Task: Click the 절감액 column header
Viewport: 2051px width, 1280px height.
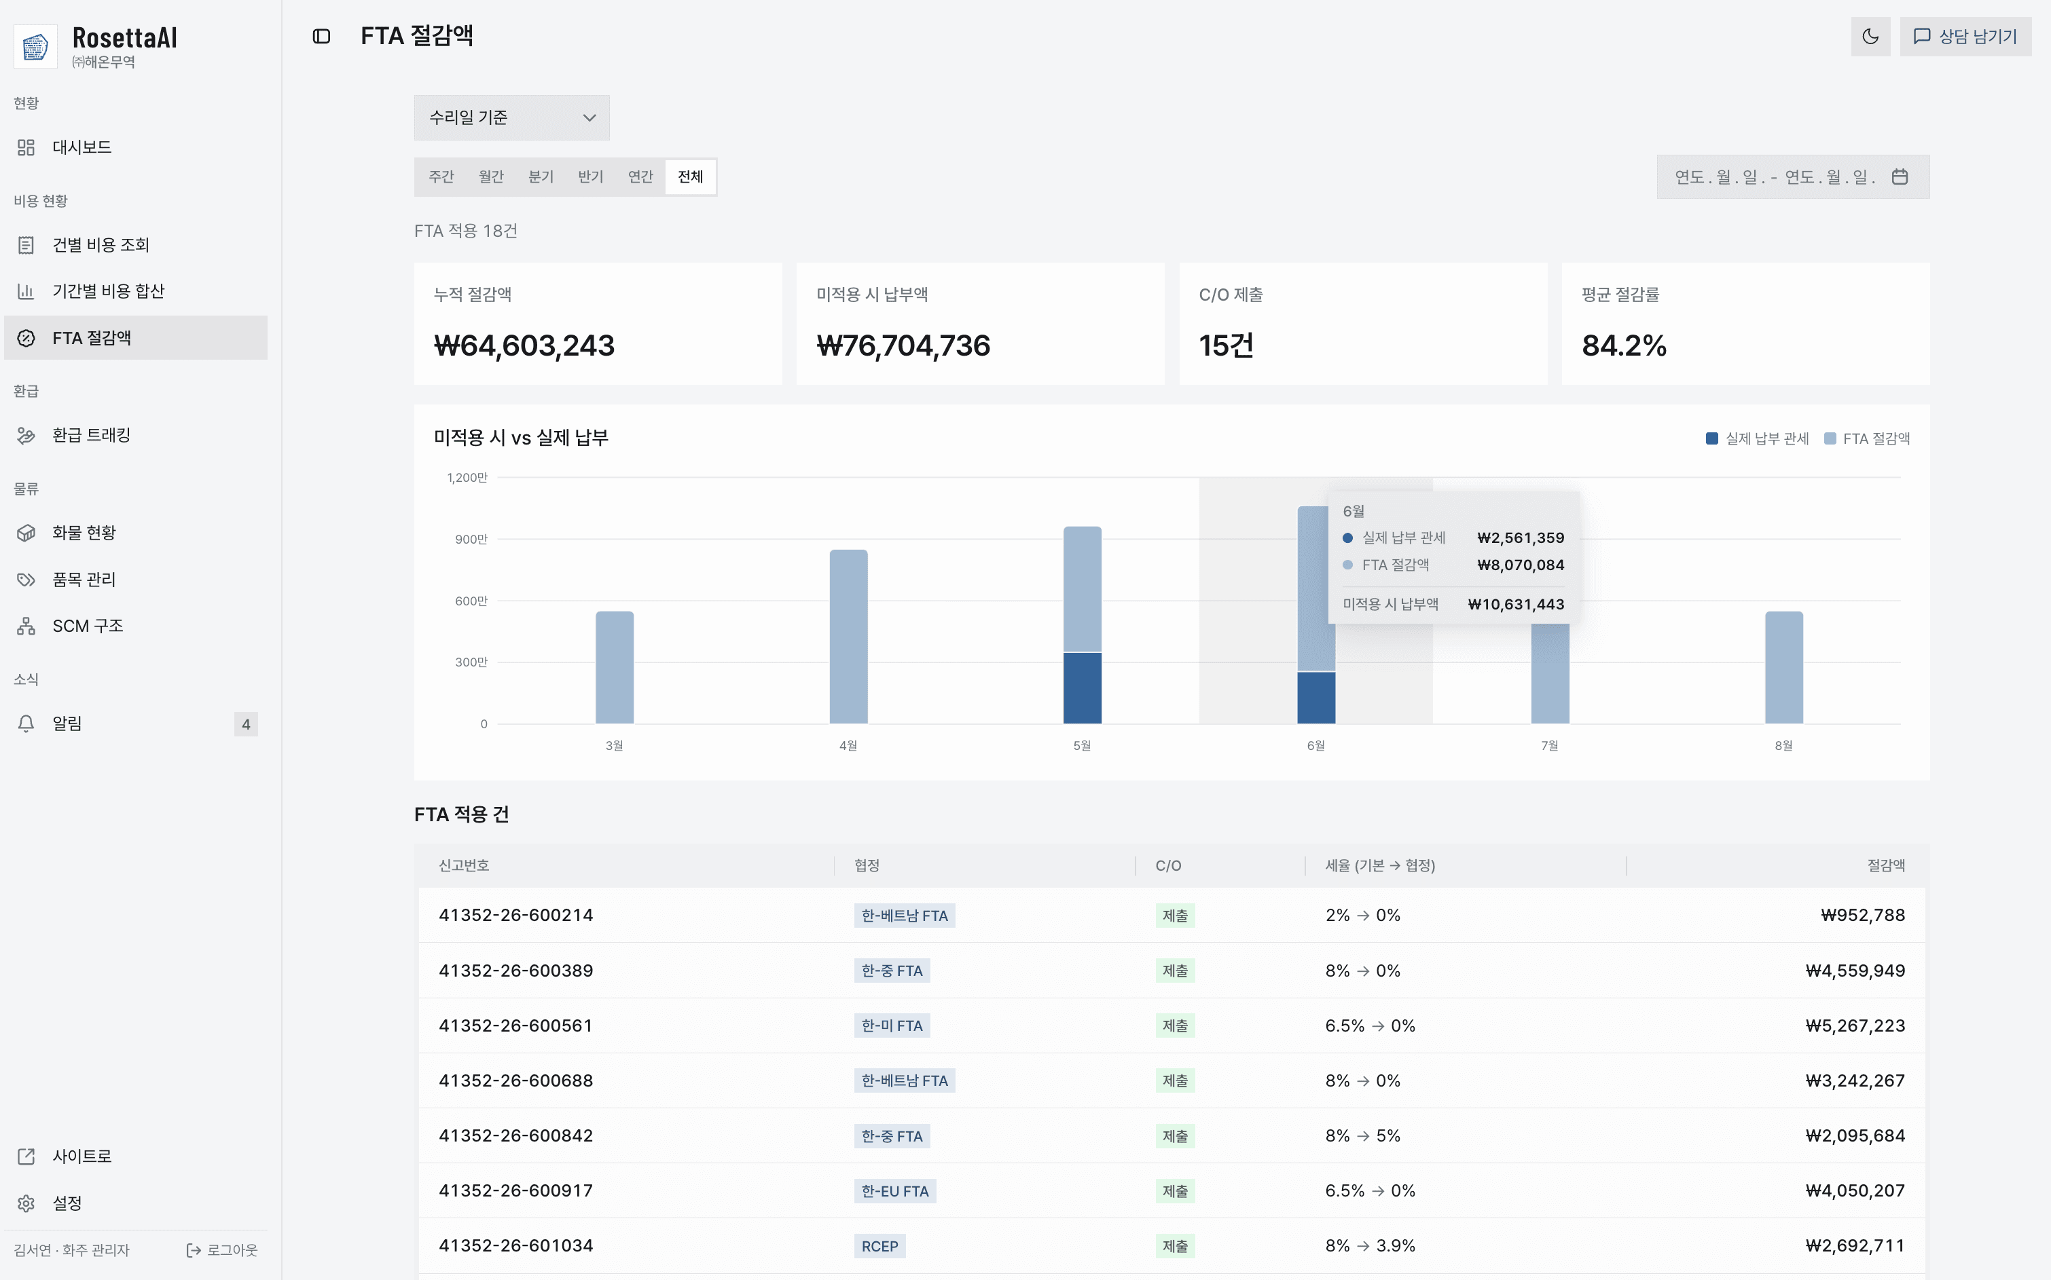Action: (x=1886, y=865)
